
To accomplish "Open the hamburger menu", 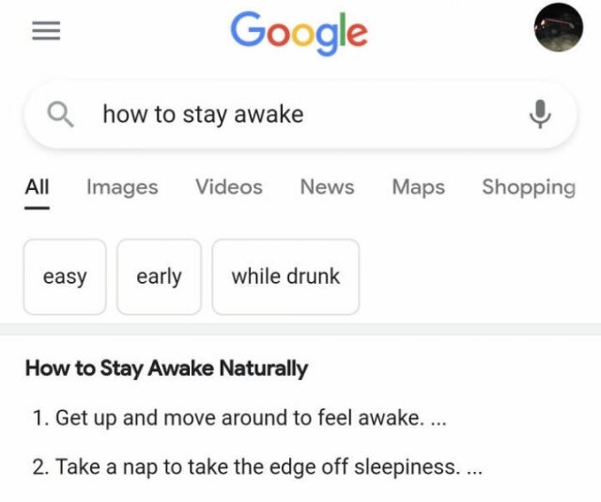I will 46,31.
